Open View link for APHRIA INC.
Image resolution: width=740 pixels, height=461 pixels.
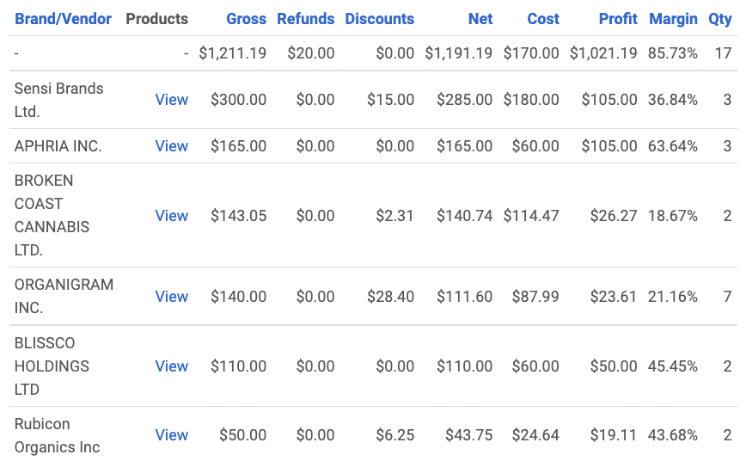171,146
